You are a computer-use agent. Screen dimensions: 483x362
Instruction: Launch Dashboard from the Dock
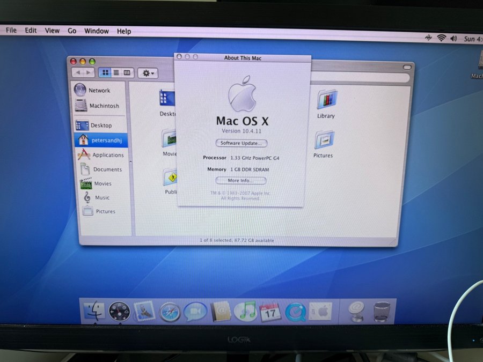(119, 312)
